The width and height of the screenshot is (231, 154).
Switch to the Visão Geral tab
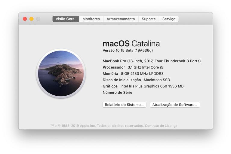pyautogui.click(x=66, y=19)
